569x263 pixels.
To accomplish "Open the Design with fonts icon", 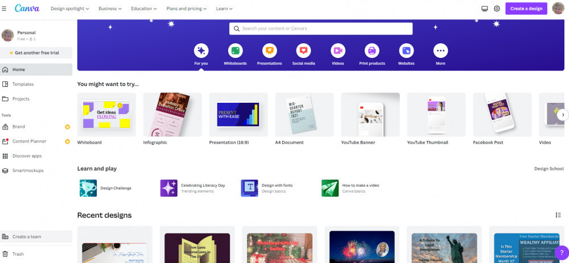I will pos(249,188).
